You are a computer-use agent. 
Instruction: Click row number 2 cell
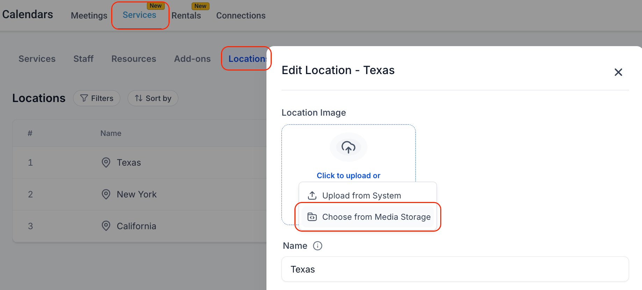tap(30, 194)
